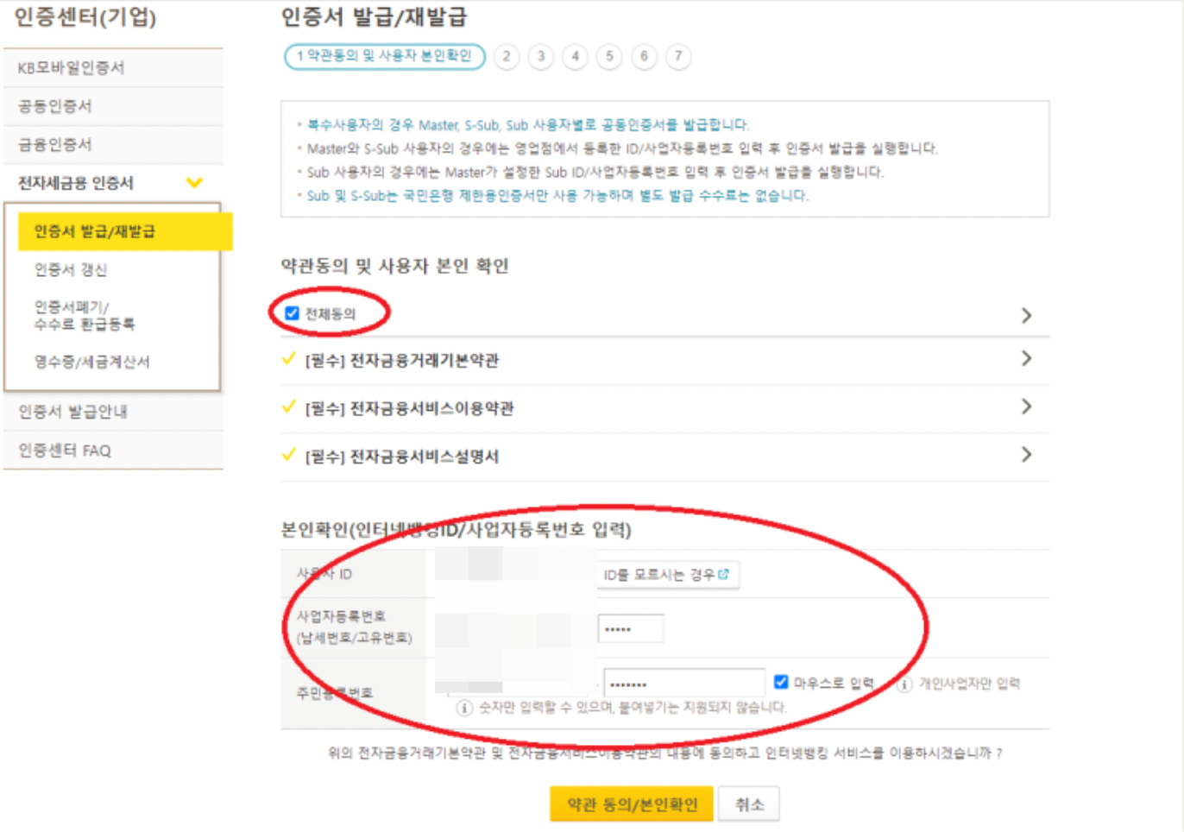Open the '전자금융서비스설명서' details with its chevron
1184x832 pixels.
[x=1026, y=456]
